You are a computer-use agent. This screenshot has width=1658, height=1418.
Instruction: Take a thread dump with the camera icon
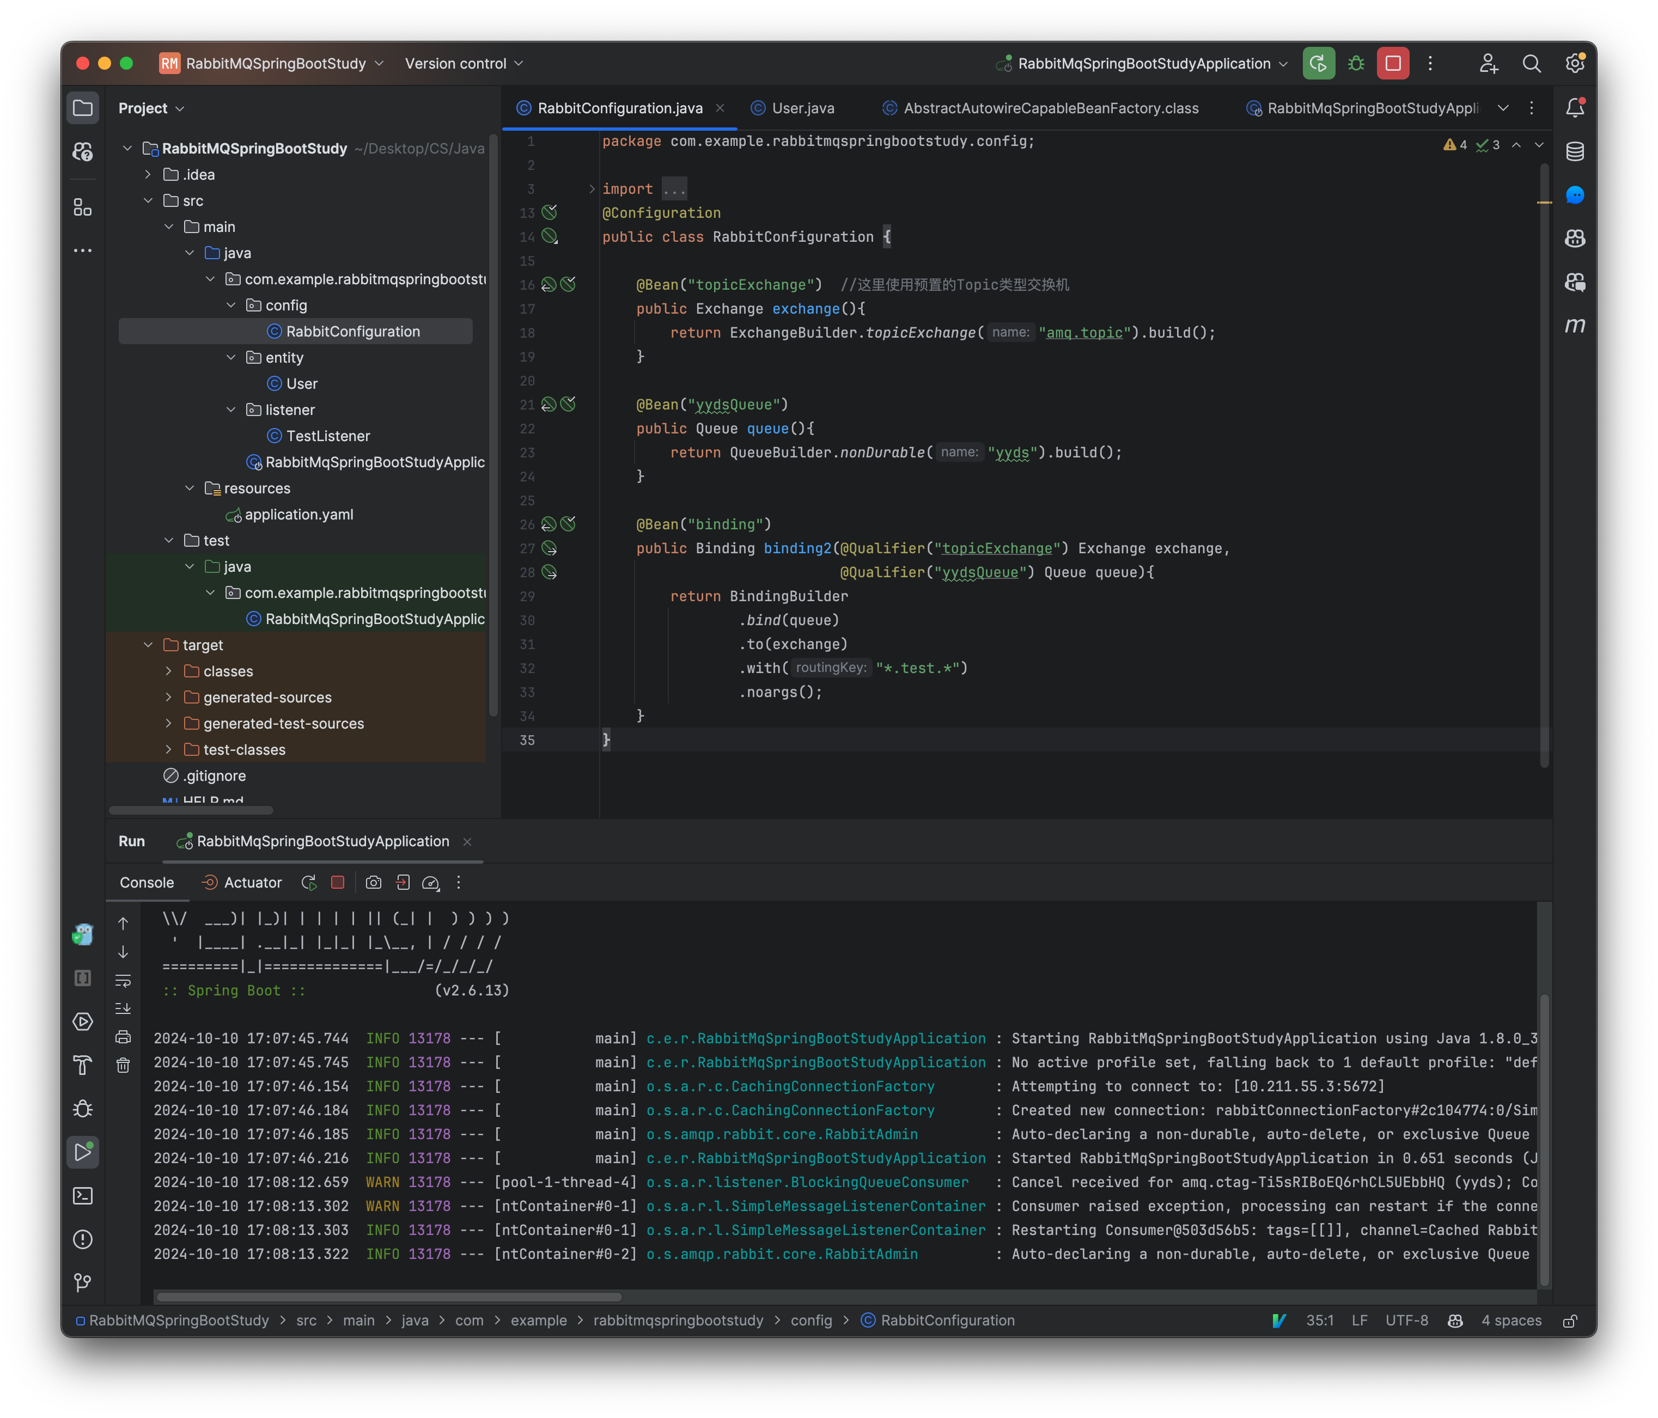point(373,883)
